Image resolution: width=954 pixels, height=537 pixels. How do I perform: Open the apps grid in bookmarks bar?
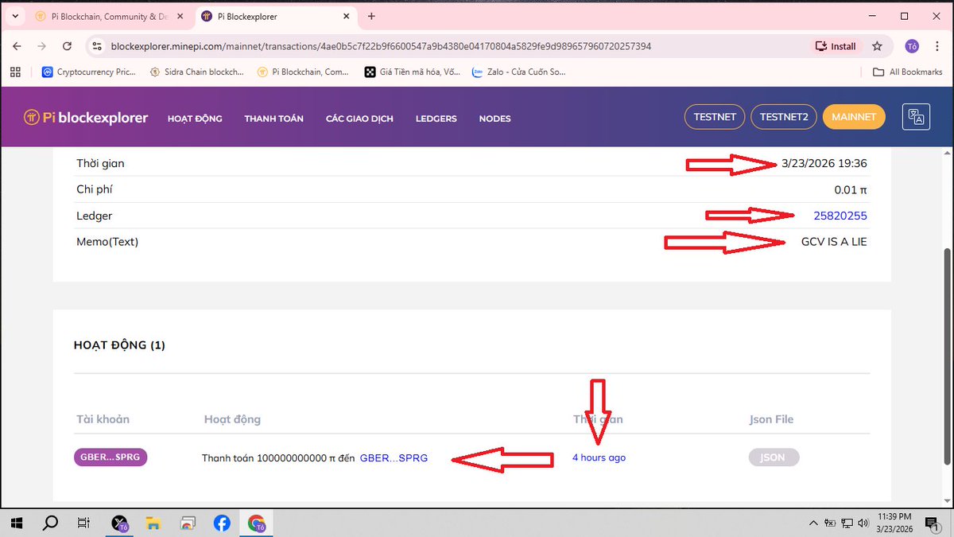coord(15,72)
